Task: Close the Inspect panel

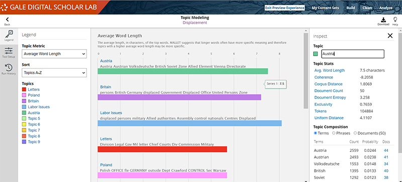Action: pos(390,36)
